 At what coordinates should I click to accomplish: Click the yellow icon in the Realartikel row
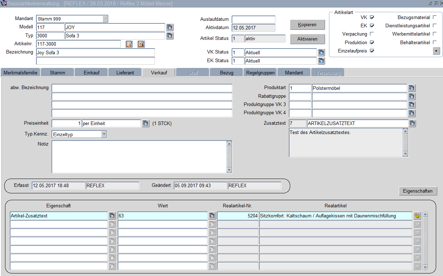click(417, 216)
